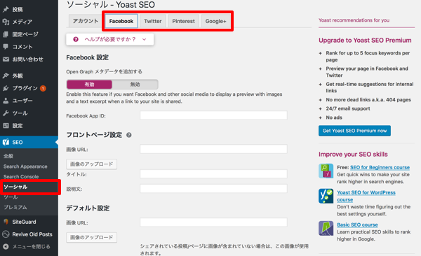
Task: Click the media icon beside メディア
Action: pyautogui.click(x=6, y=22)
